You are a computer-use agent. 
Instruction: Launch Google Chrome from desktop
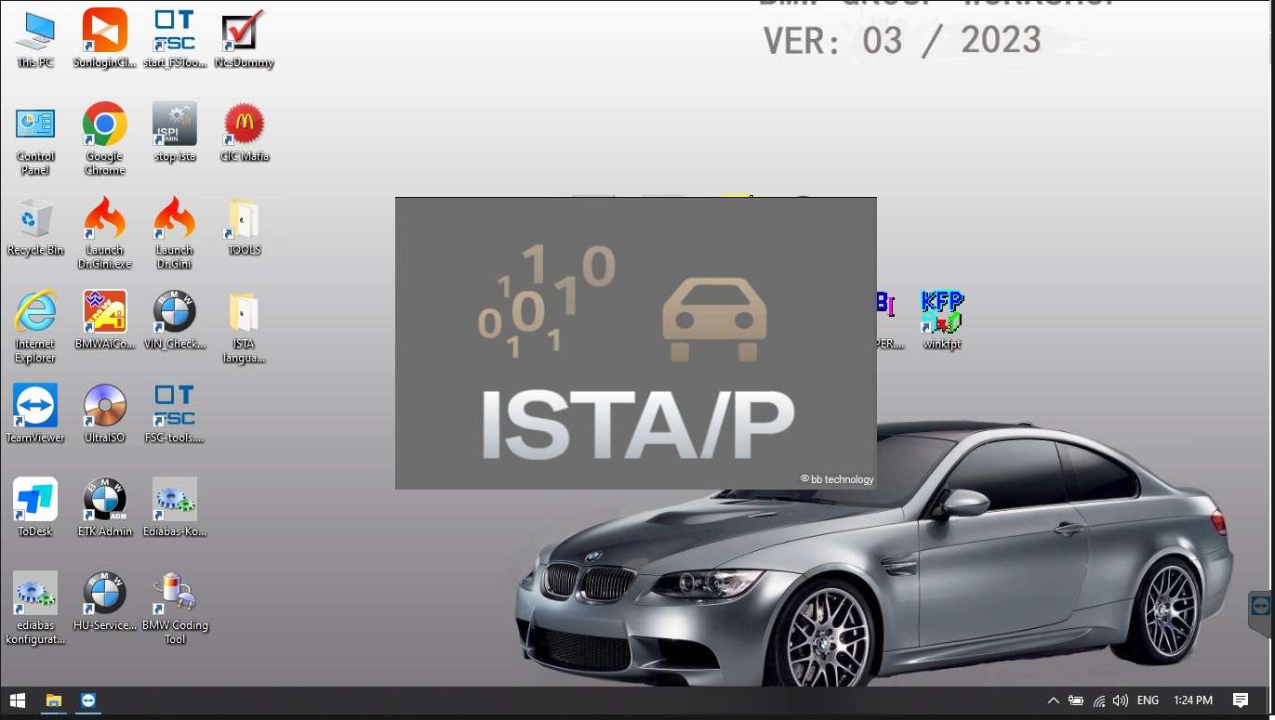105,139
